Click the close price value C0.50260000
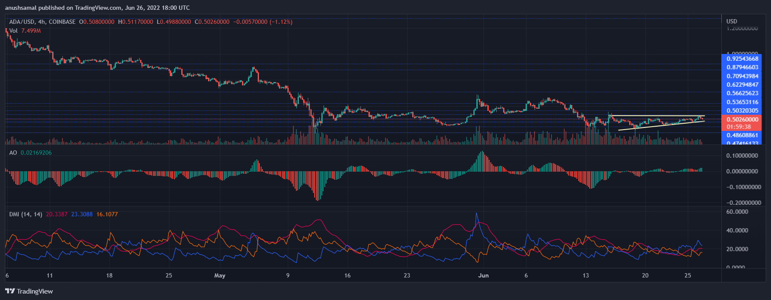The height and width of the screenshot is (300, 771). (212, 22)
